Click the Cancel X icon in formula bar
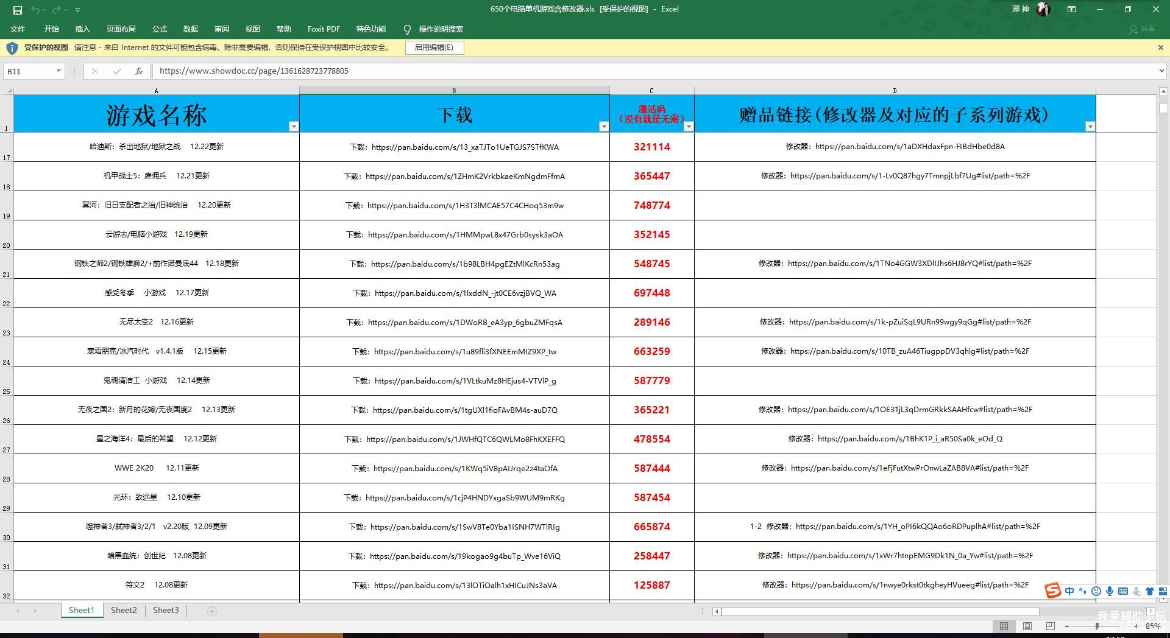 (x=94, y=71)
